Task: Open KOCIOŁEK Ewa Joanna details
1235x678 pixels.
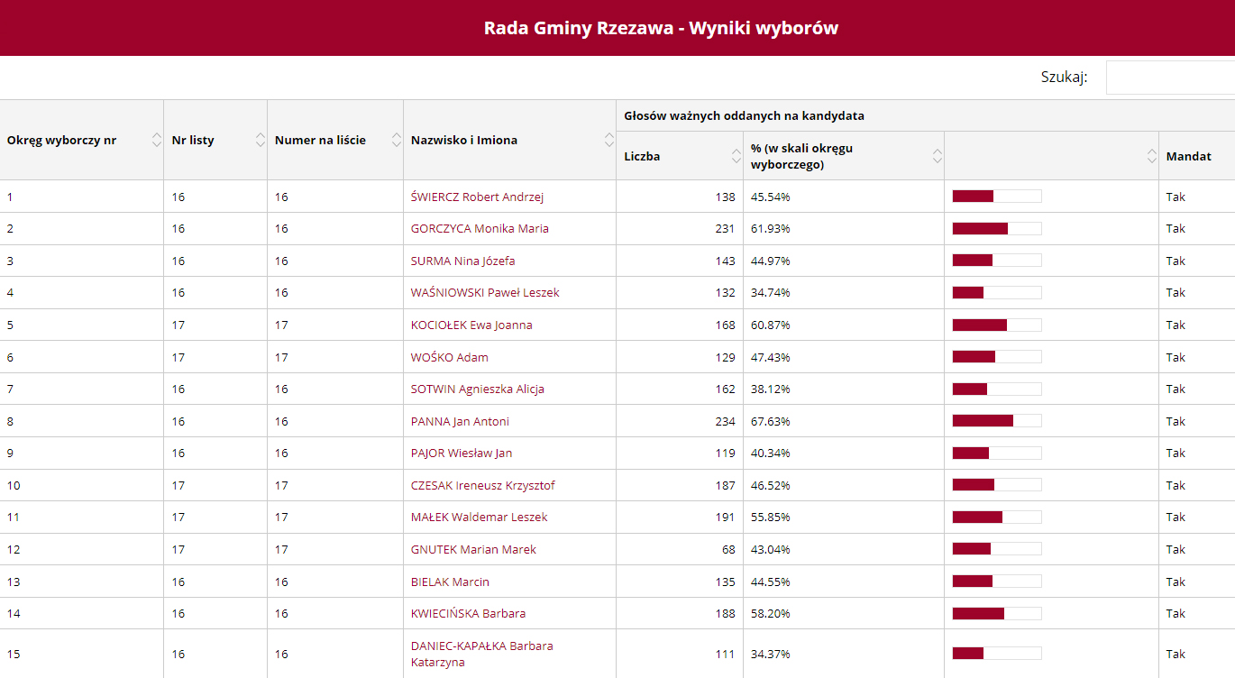Action: point(471,325)
